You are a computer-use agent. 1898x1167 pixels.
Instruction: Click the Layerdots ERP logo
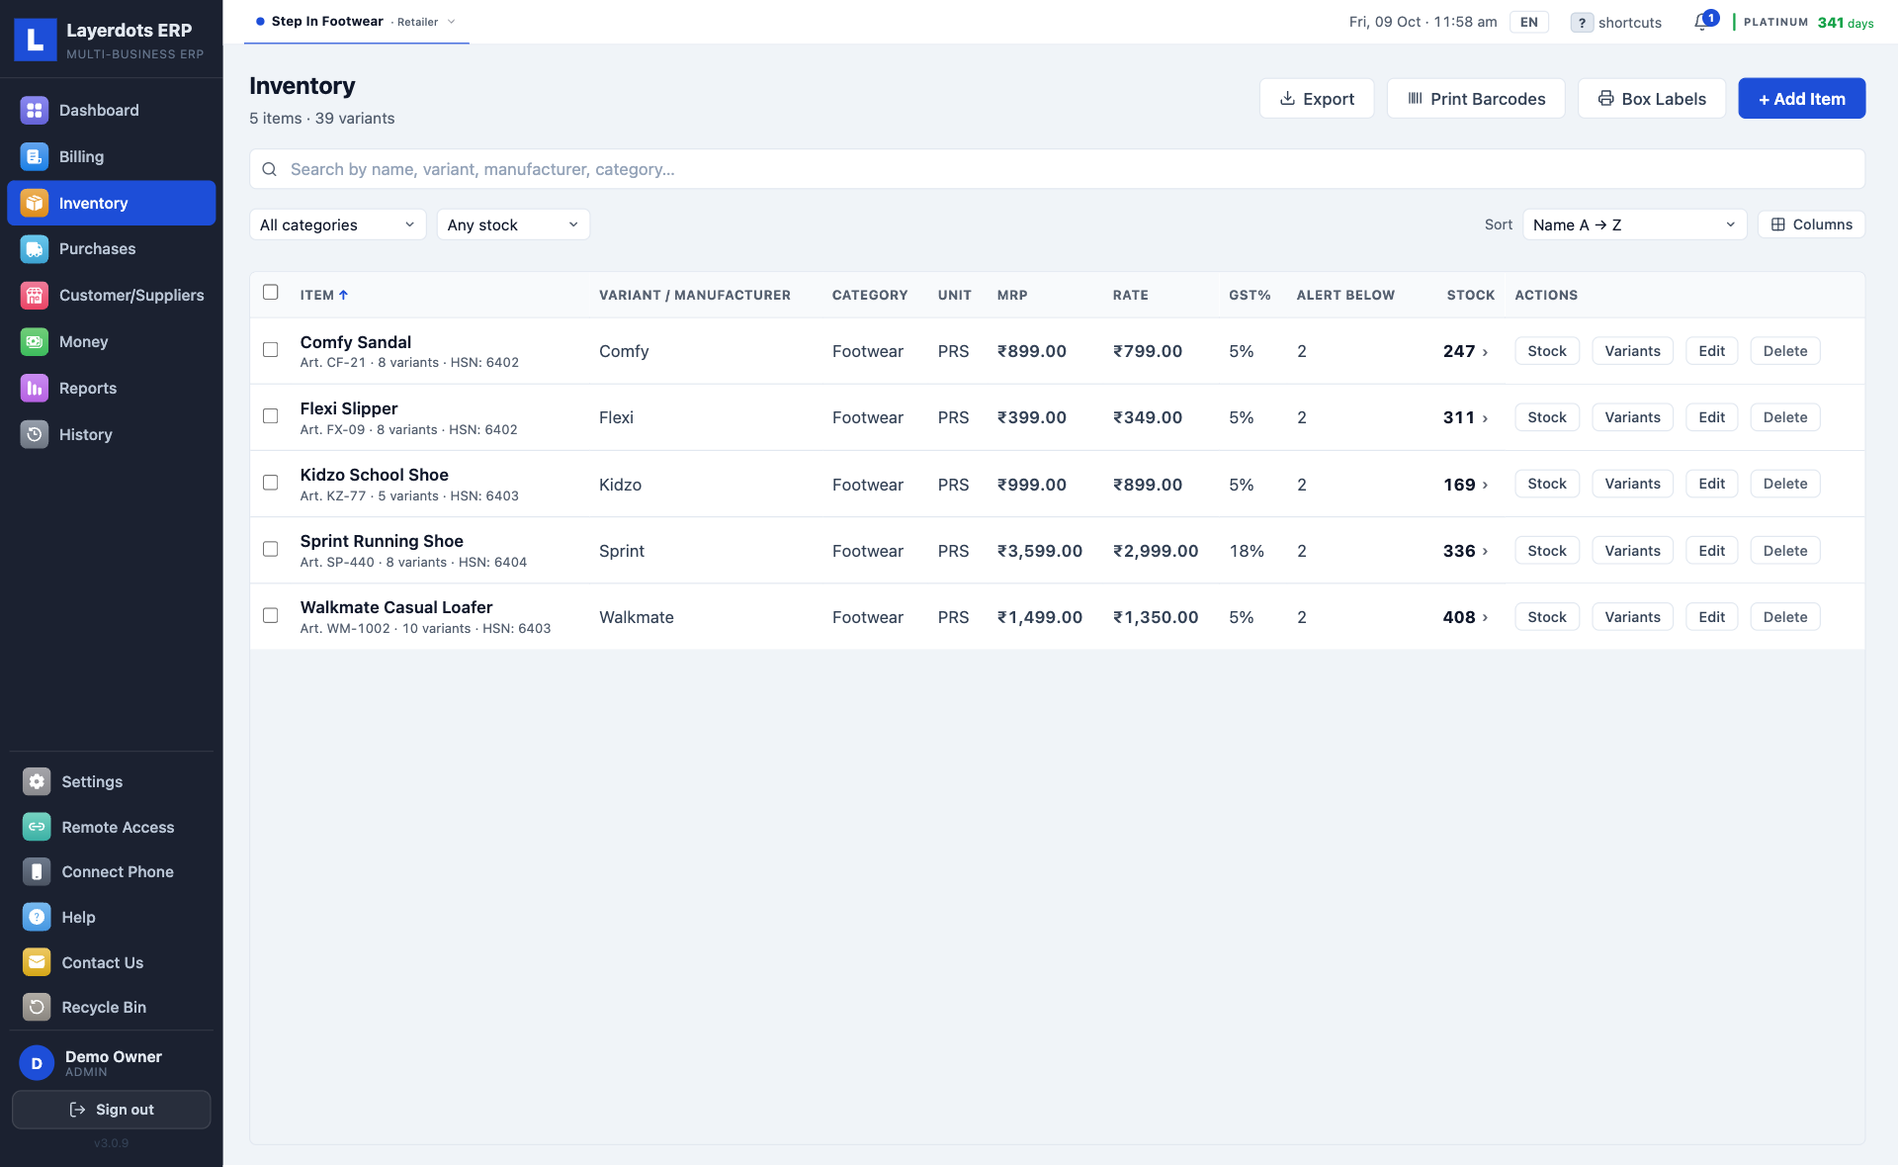(x=36, y=40)
